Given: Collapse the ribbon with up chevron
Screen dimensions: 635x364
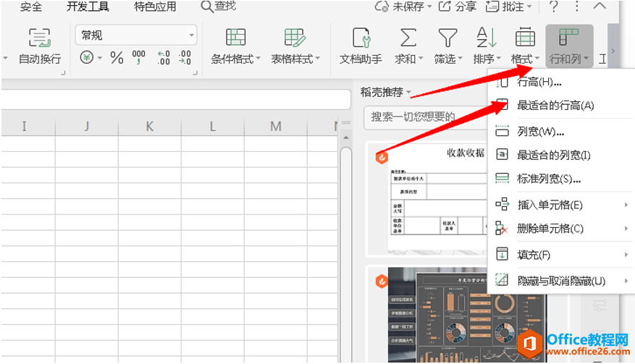Looking at the screenshot, I should [600, 6].
